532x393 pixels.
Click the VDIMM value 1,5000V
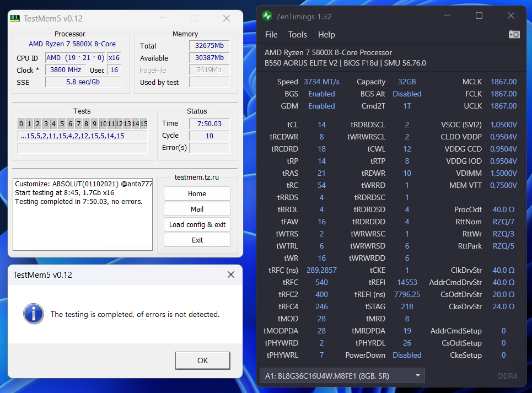click(x=503, y=173)
